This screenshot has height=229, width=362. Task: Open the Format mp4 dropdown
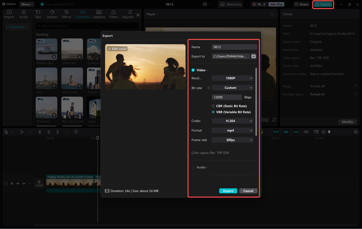click(232, 131)
